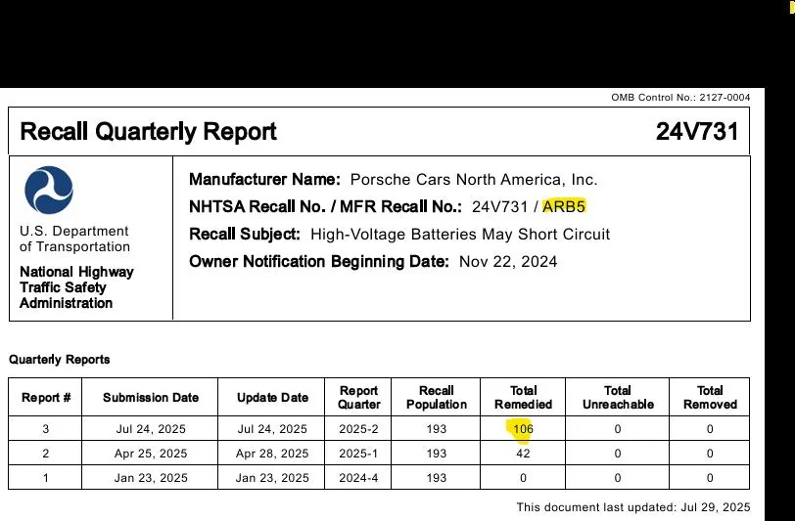Image resolution: width=795 pixels, height=521 pixels.
Task: Click the U.S. DOT triskelion logo
Action: point(49,190)
